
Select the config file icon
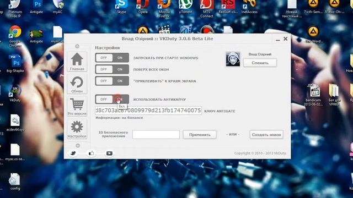(x=15, y=182)
